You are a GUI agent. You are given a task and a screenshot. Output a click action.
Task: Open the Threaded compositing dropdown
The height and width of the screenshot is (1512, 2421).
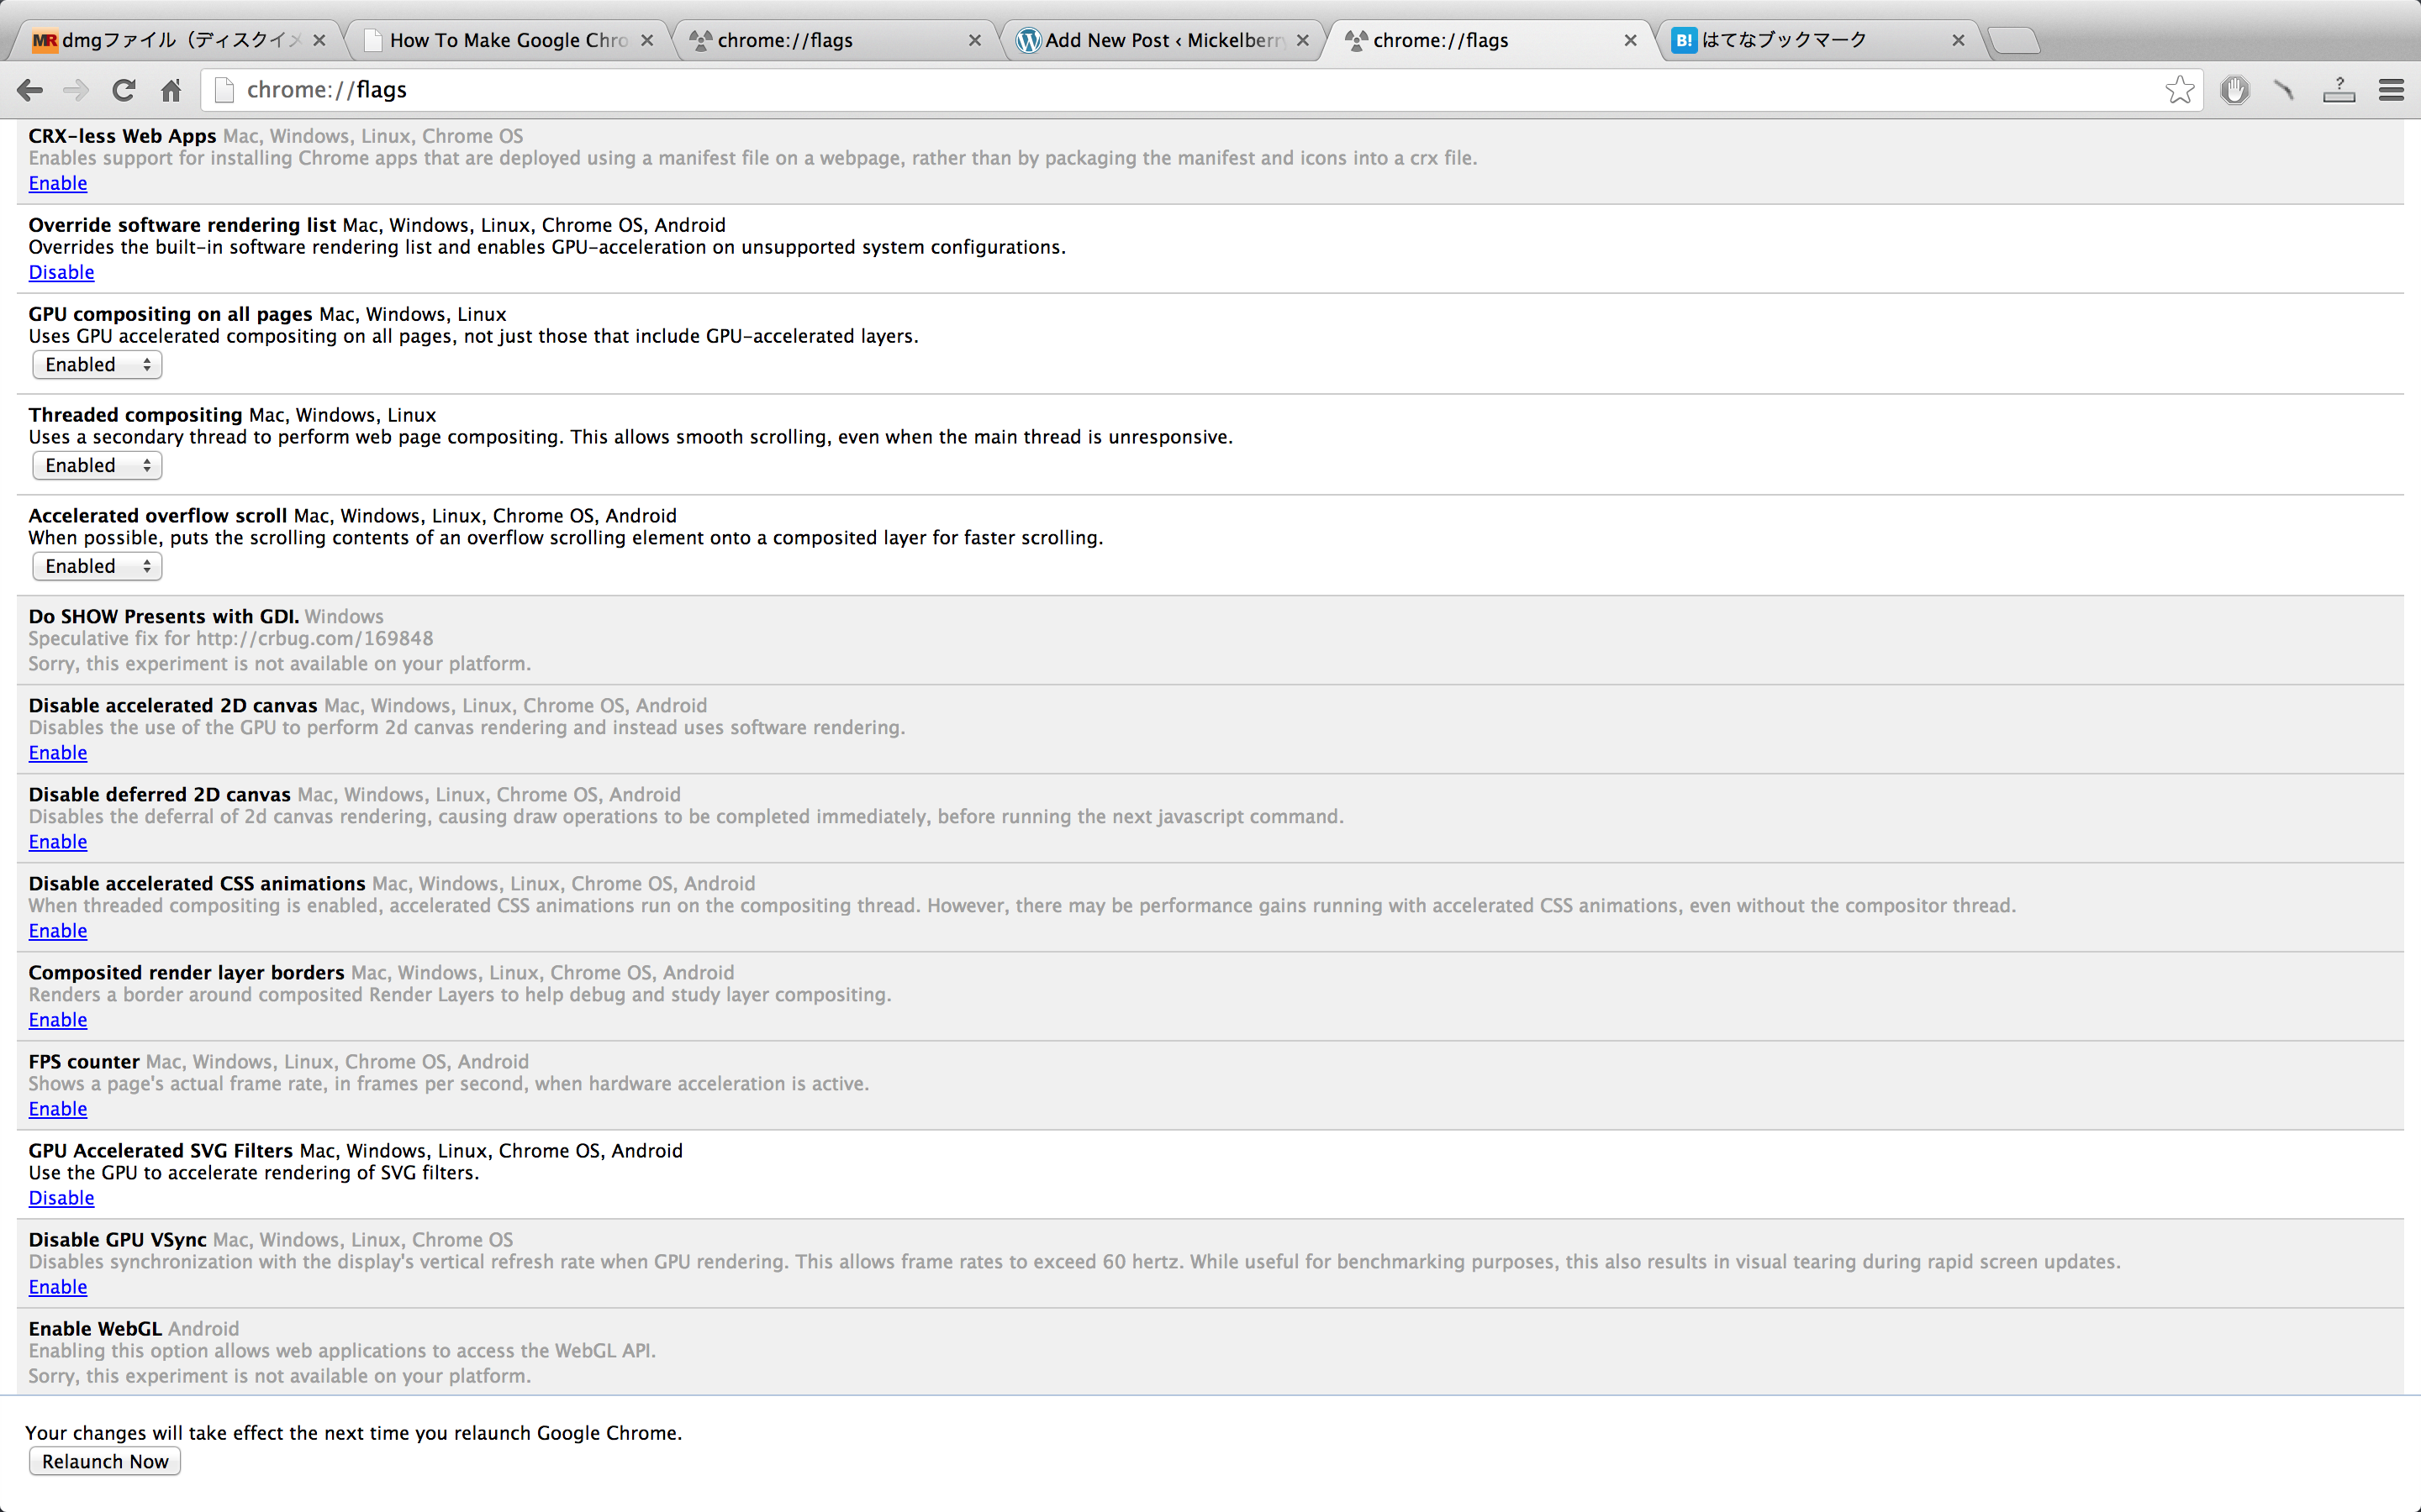pyautogui.click(x=97, y=466)
